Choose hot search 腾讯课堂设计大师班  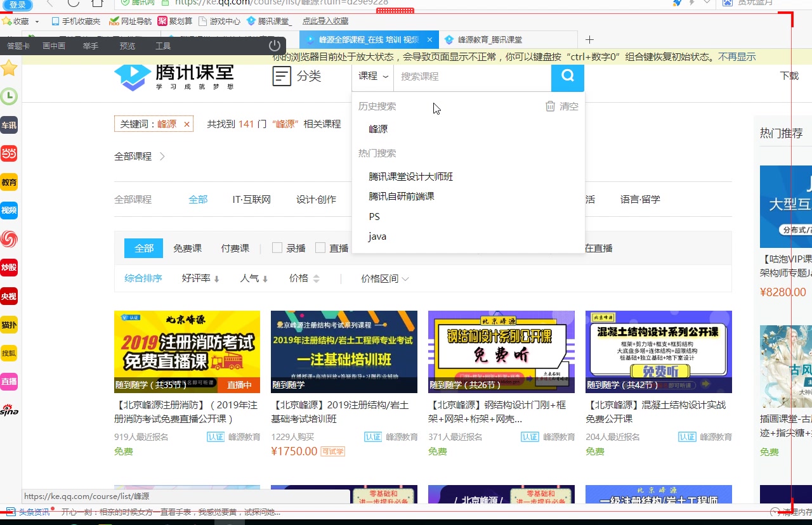tap(411, 177)
